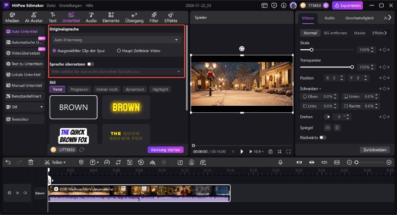Click the layout window icon in title bar

(265, 5)
